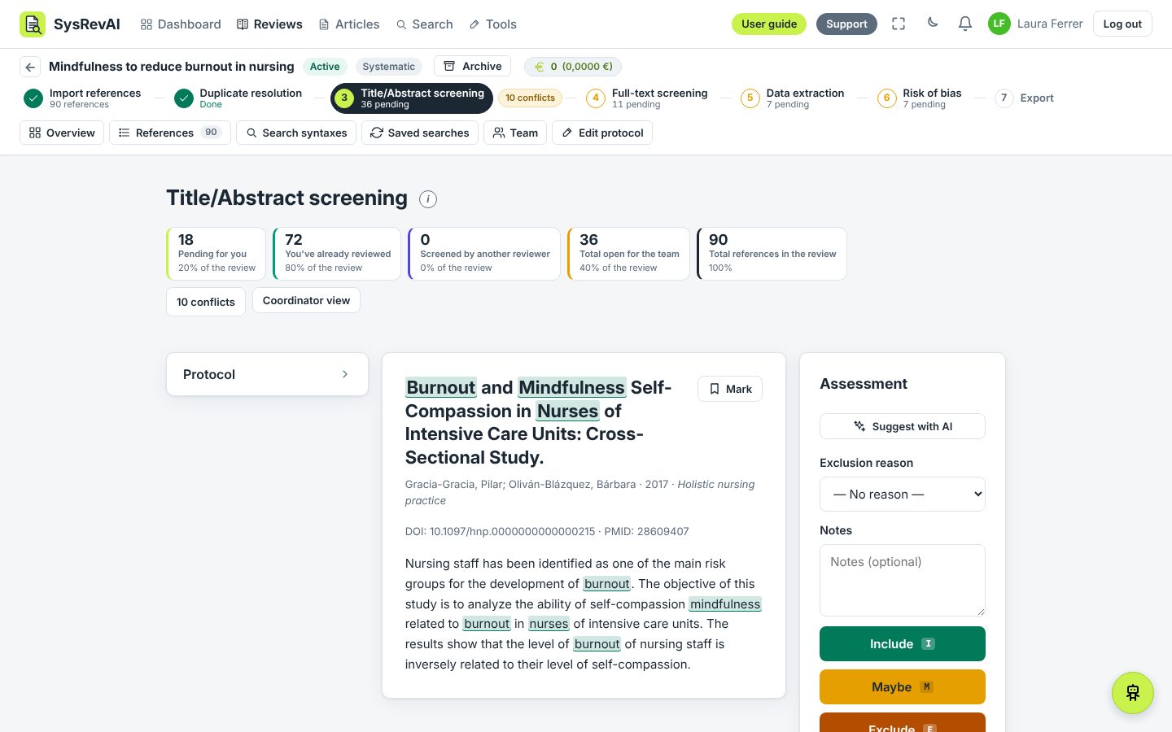
Task: Open the Articles menu item
Action: pyautogui.click(x=348, y=24)
